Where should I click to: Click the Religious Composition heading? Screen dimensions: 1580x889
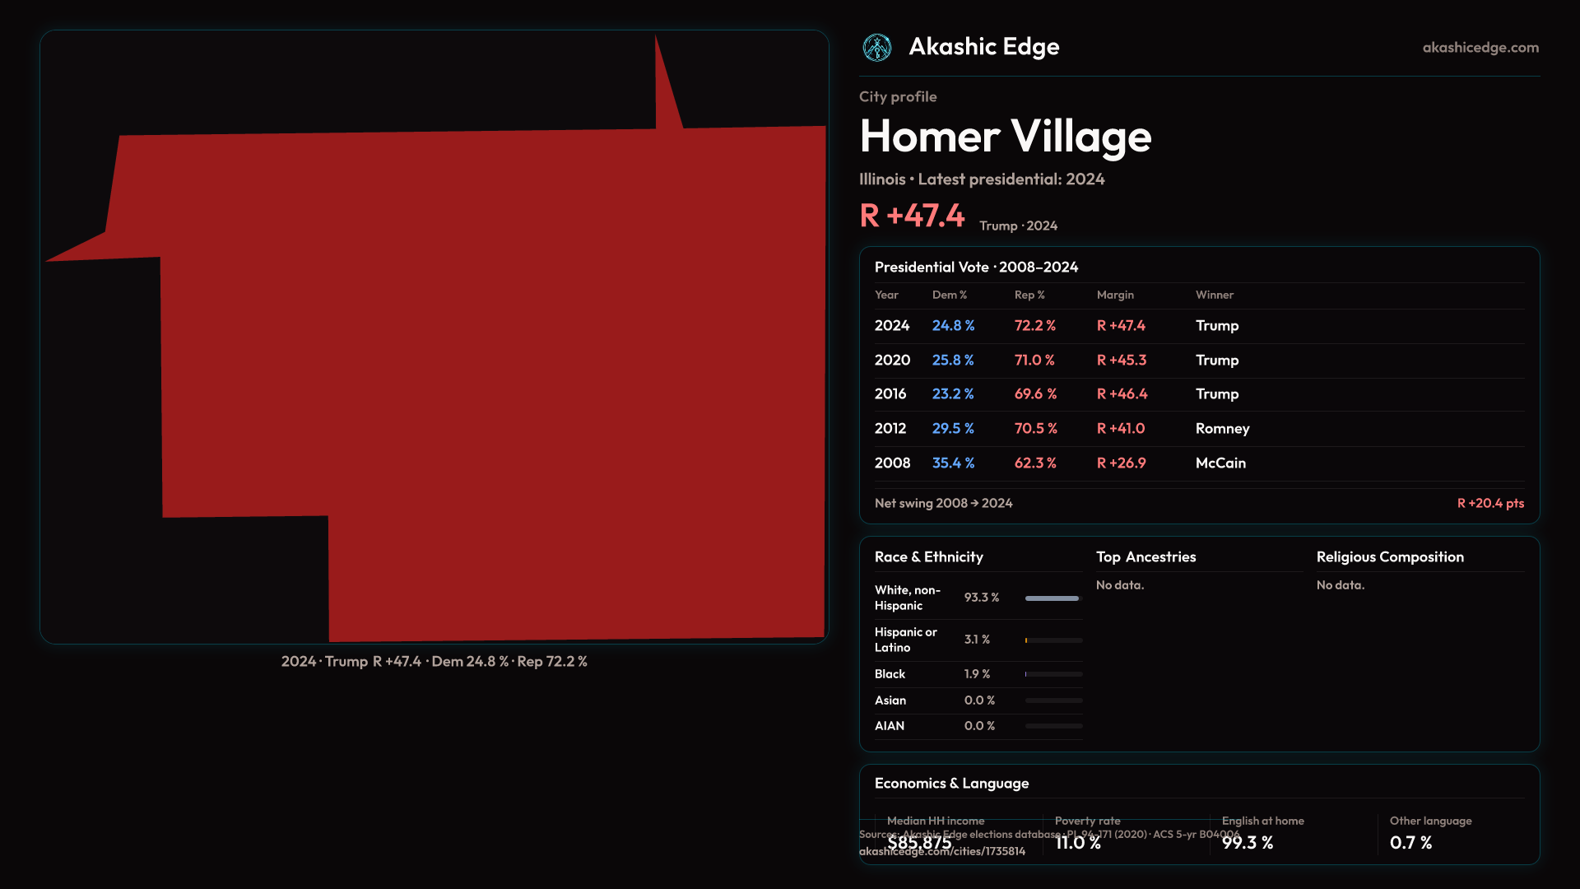pyautogui.click(x=1389, y=557)
